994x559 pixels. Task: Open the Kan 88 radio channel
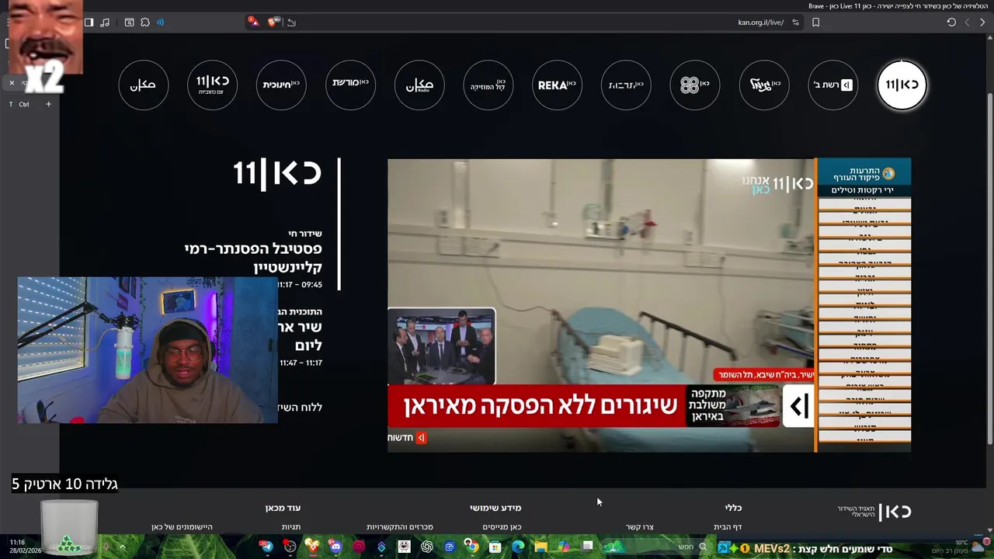pyautogui.click(x=694, y=85)
